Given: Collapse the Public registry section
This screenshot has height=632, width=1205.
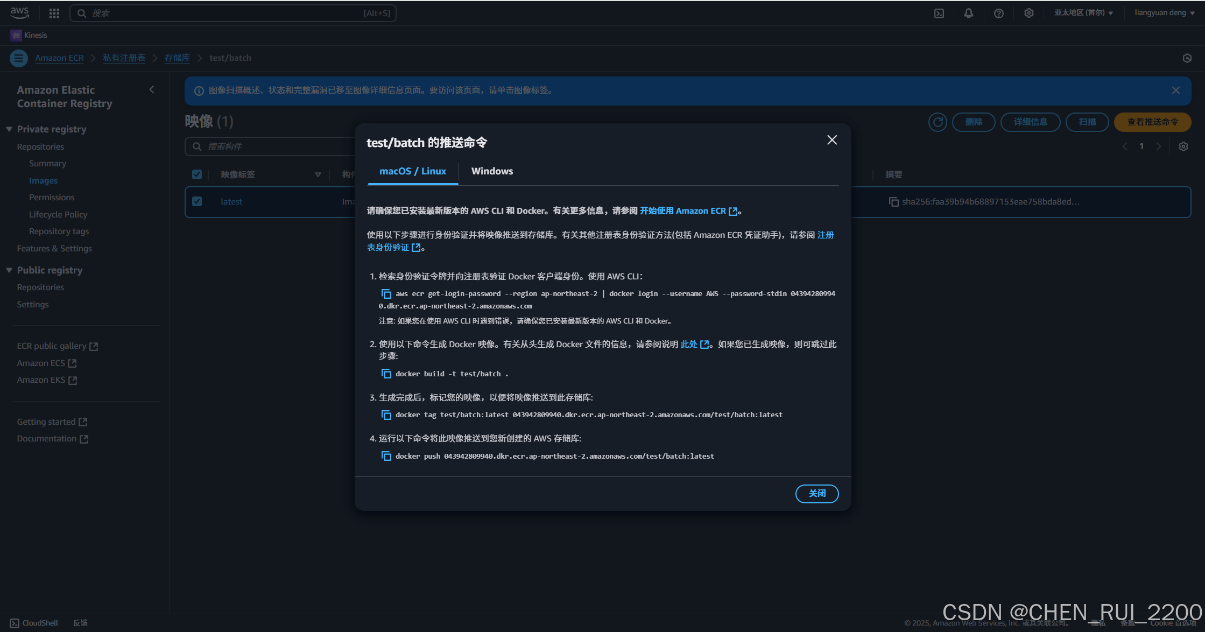Looking at the screenshot, I should 9,270.
